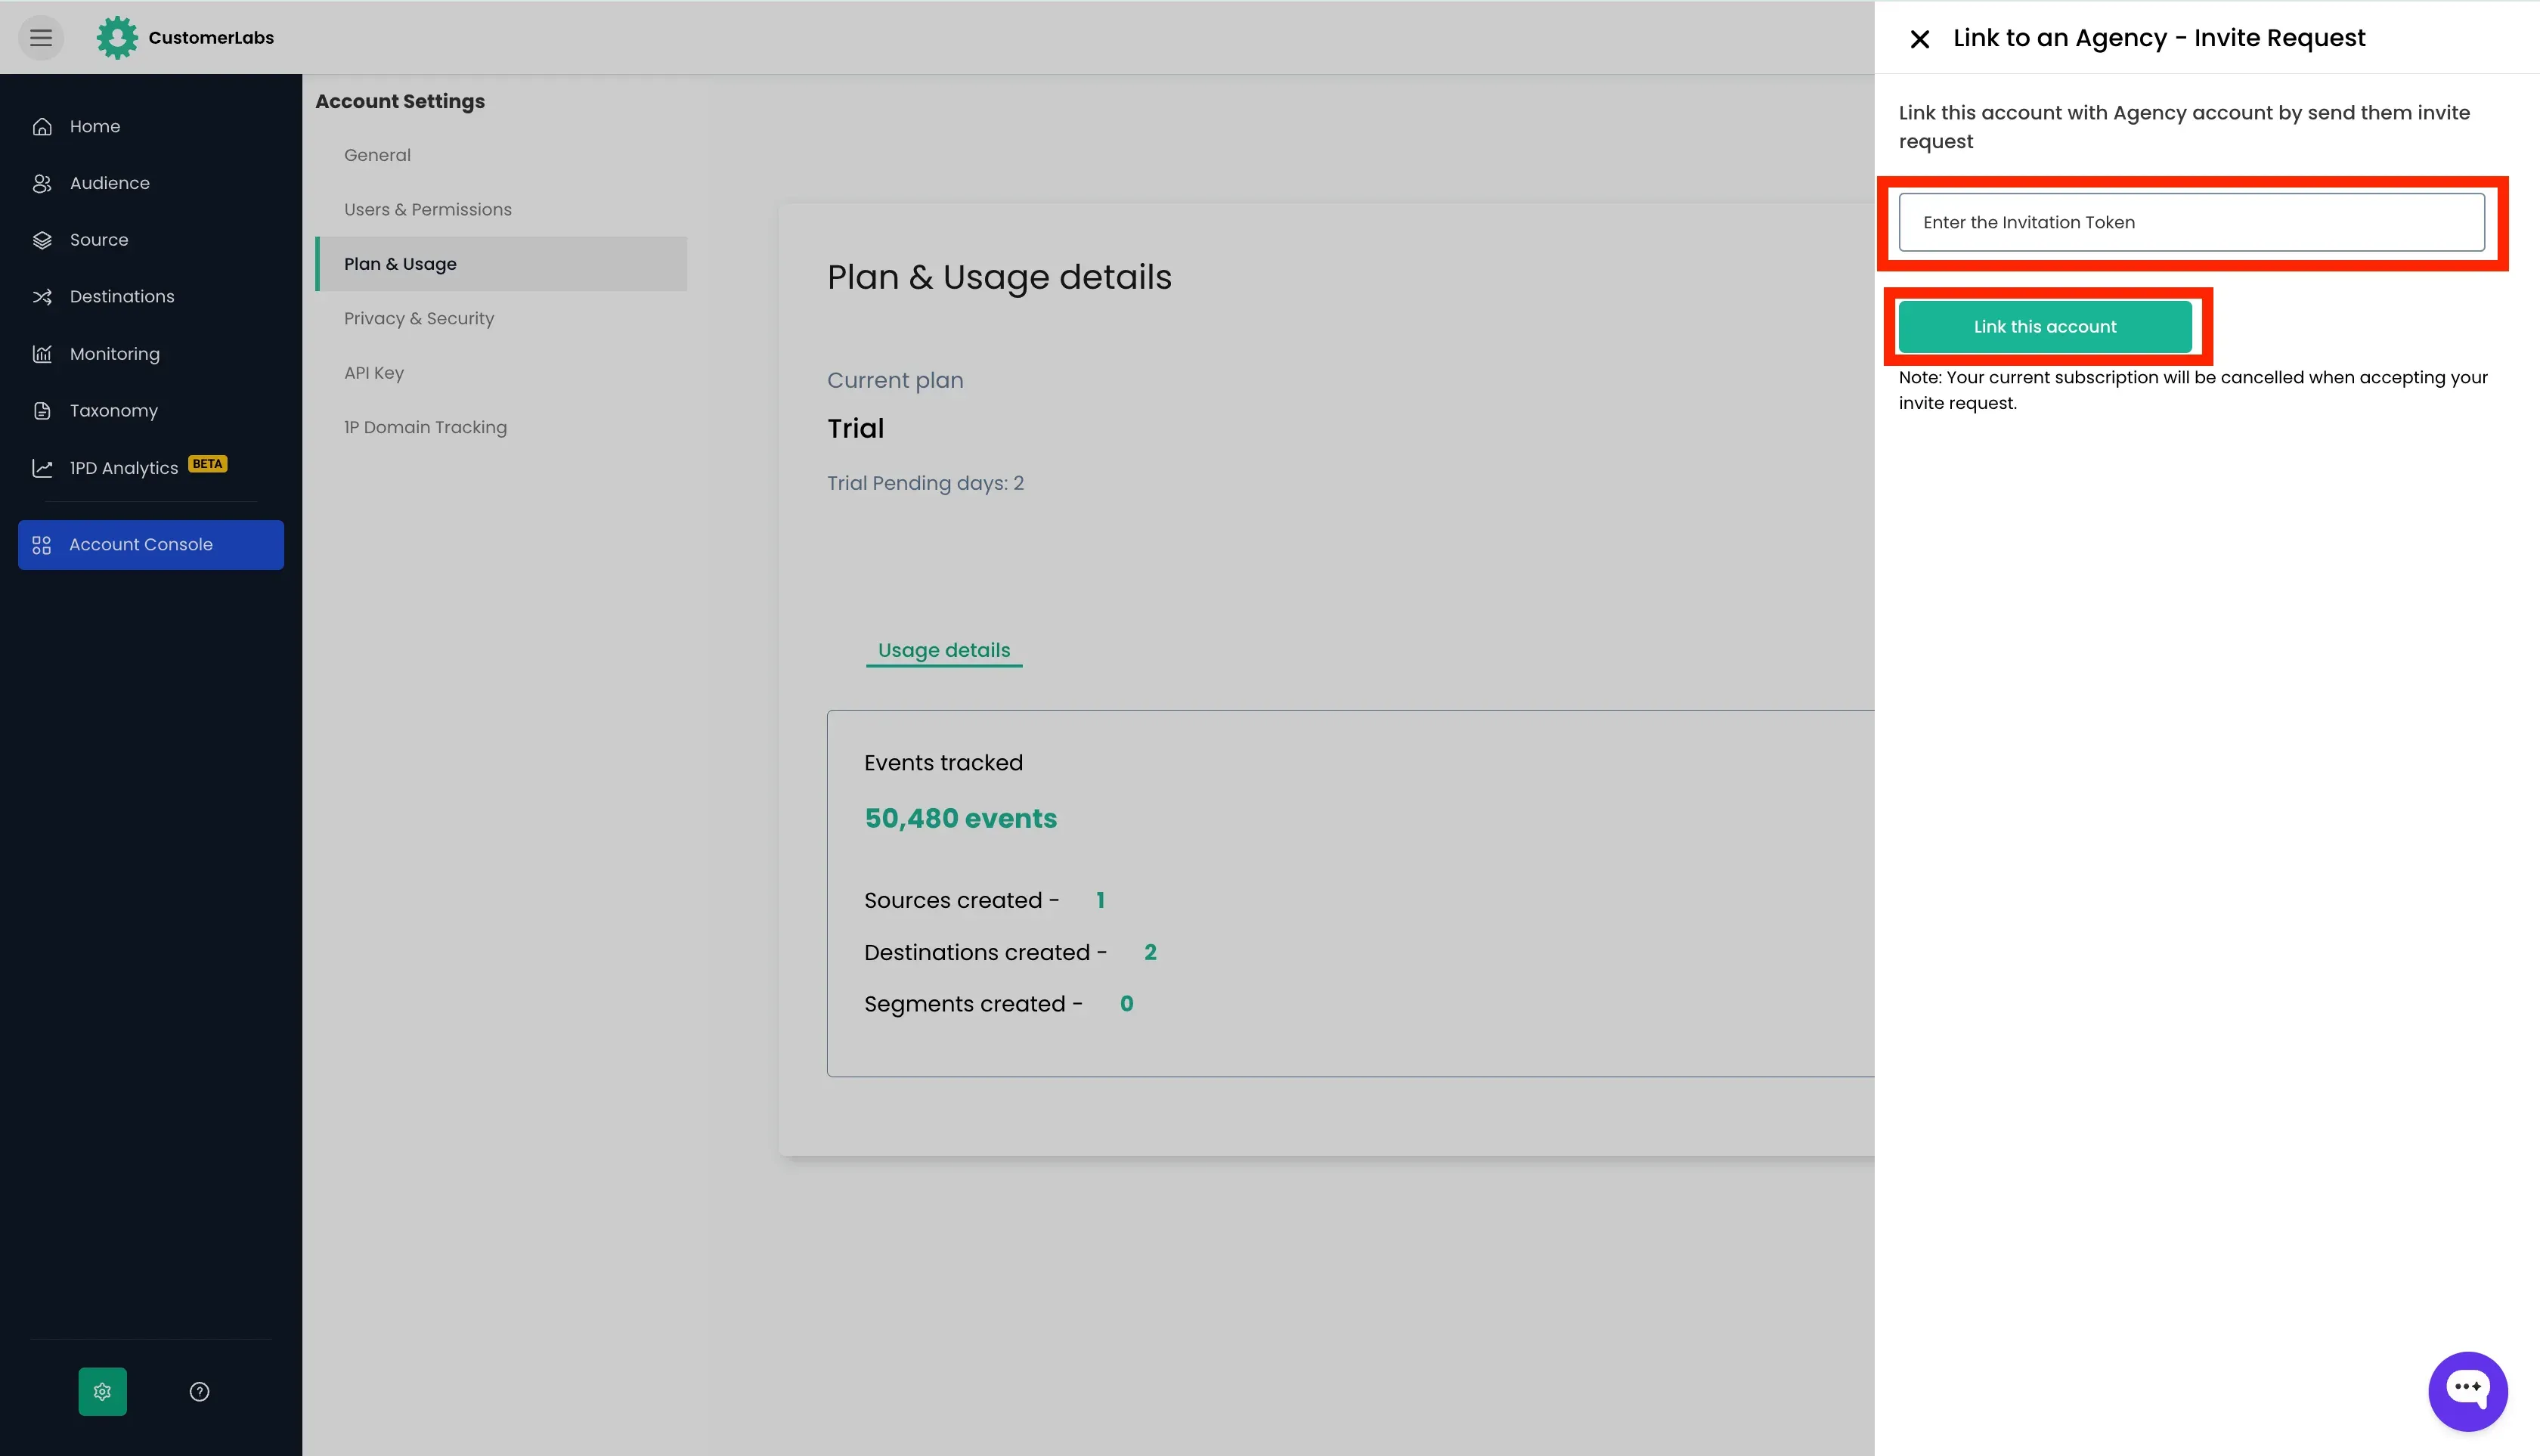Click the 1PD Analytics graph icon
Screen dimensions: 2540x1456
coord(42,468)
